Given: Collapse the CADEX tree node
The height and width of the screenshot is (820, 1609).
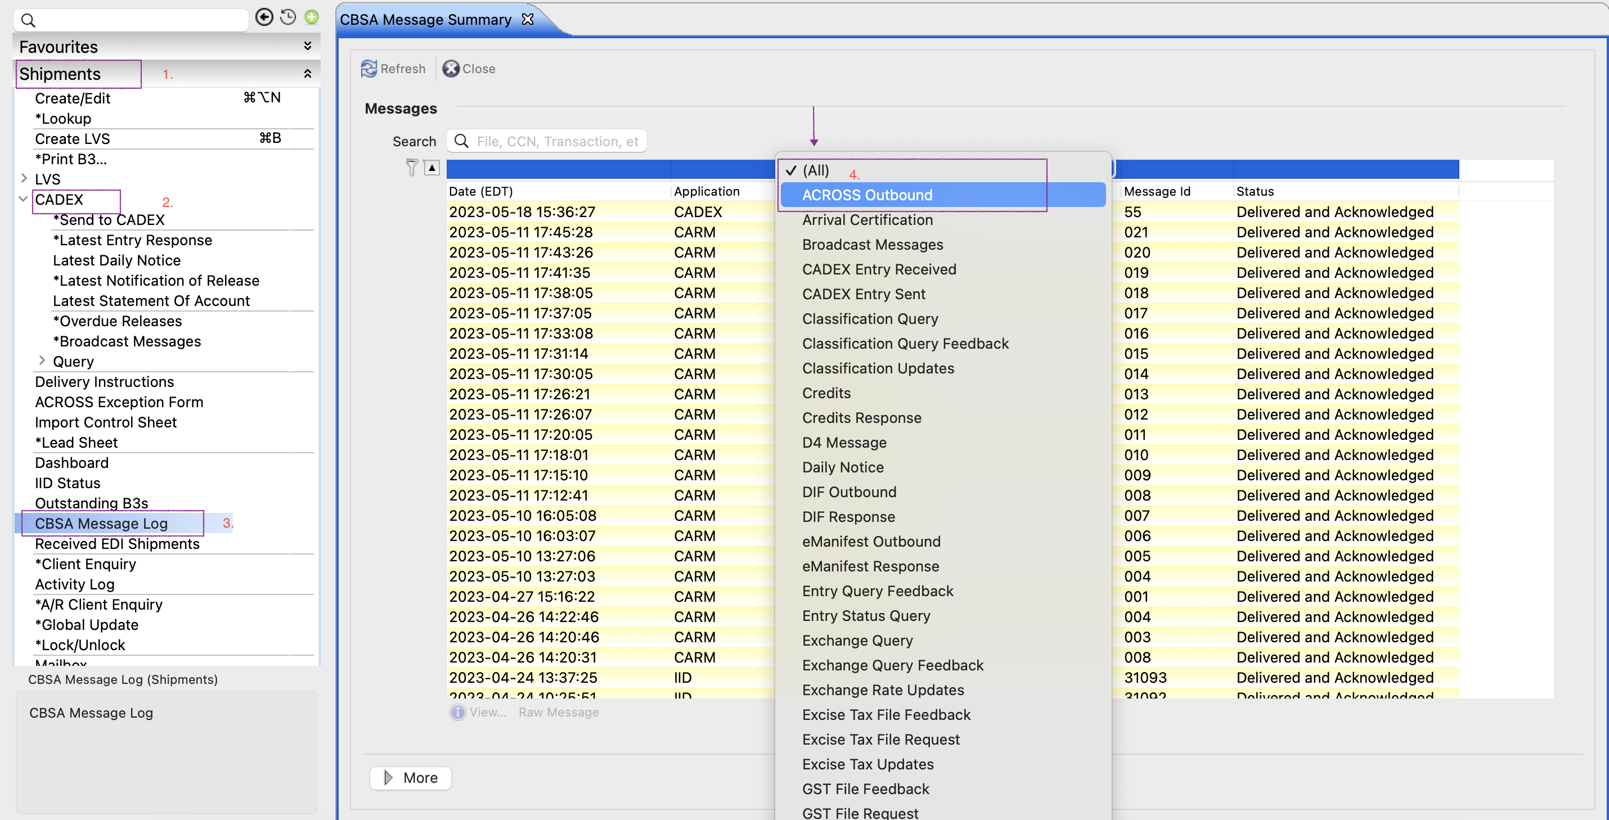Looking at the screenshot, I should [x=23, y=199].
